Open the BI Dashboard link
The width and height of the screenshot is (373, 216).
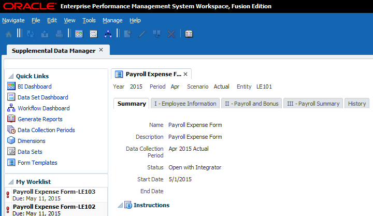point(35,87)
